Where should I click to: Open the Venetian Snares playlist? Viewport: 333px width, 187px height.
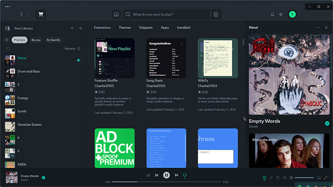(44, 126)
